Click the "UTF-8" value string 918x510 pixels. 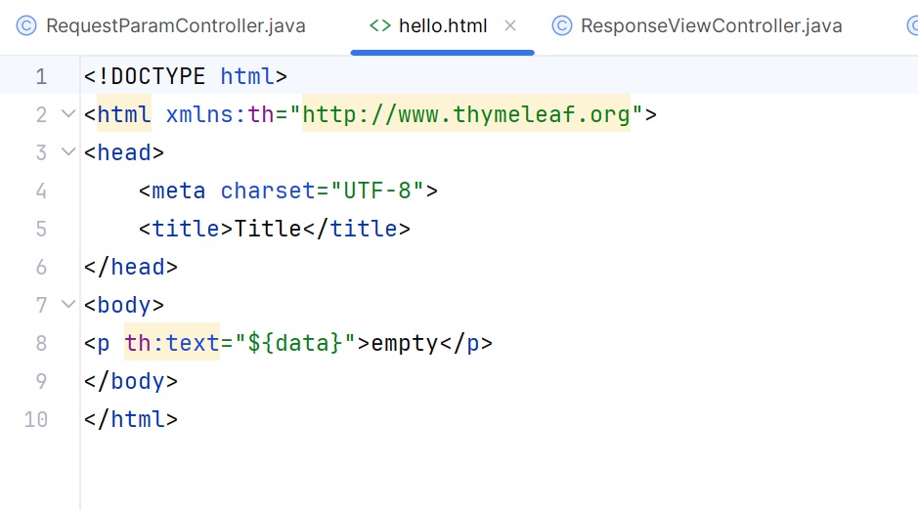click(x=377, y=191)
